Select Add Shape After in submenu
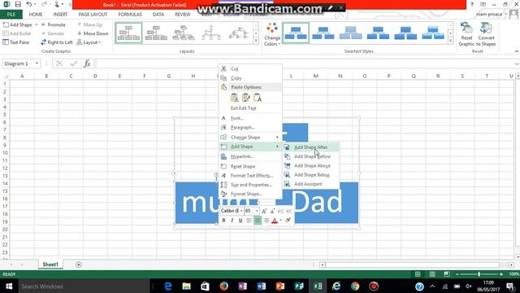The width and height of the screenshot is (520, 293). tap(311, 146)
